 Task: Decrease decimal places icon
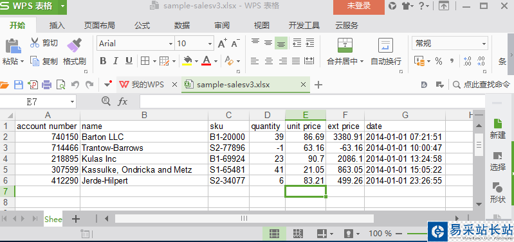pyautogui.click(x=481, y=61)
